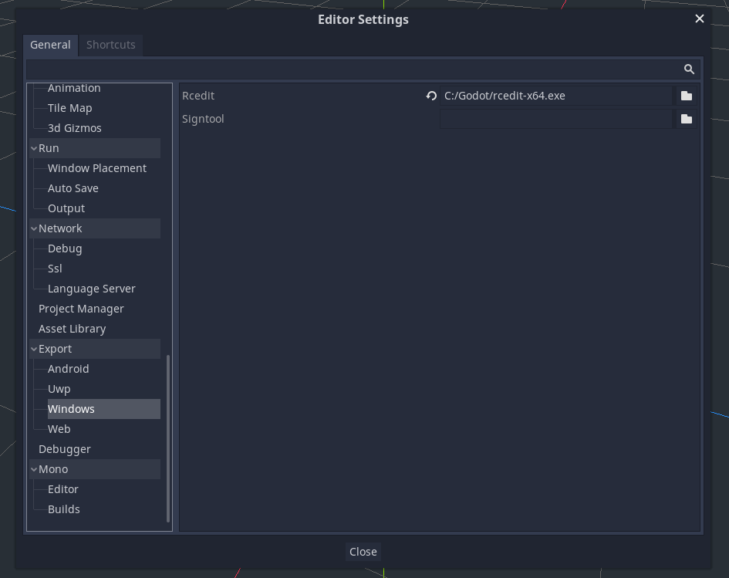Click the Close button
Viewport: 729px width, 578px height.
[363, 551]
